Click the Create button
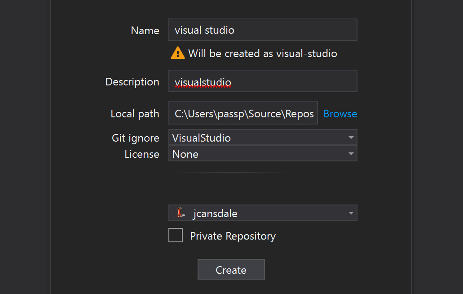Screen dimensions: 463x294 tap(231, 269)
